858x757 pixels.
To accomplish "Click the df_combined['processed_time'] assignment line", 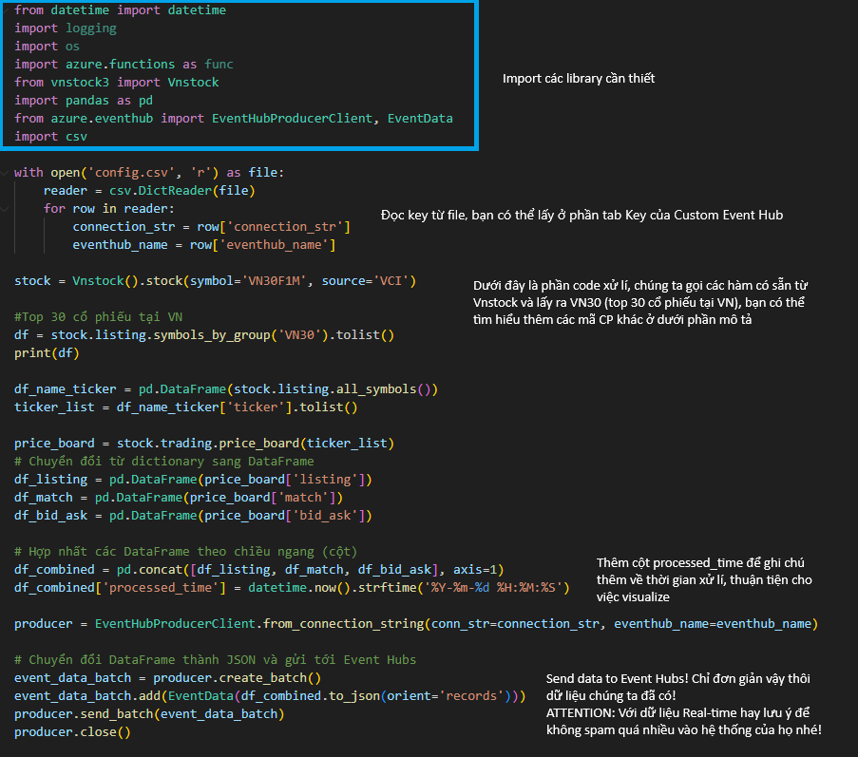I will tap(292, 587).
